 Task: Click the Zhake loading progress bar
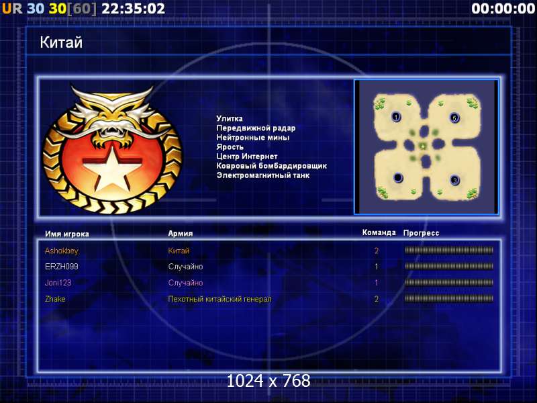[449, 298]
